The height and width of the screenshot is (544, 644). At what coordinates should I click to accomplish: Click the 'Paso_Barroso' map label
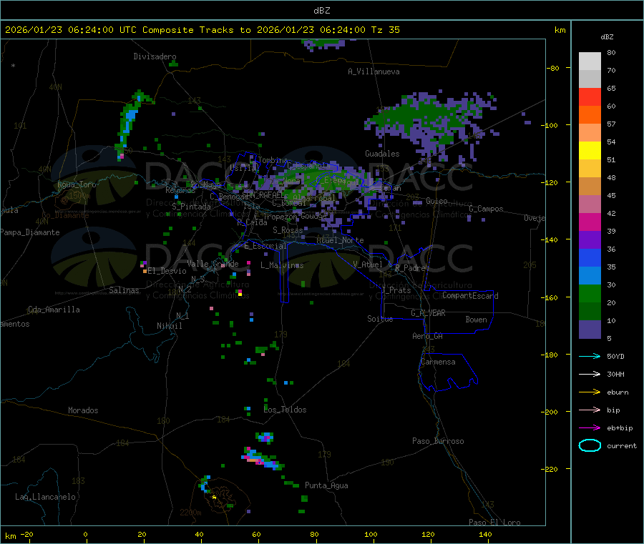tap(438, 441)
